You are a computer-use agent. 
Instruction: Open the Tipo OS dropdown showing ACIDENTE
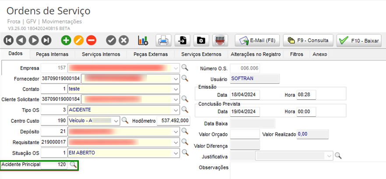(176, 110)
